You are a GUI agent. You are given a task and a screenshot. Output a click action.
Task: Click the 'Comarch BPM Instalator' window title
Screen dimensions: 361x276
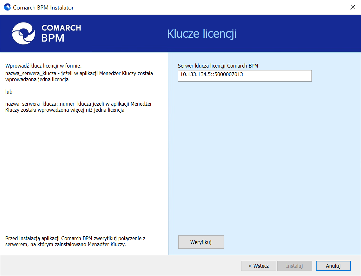pos(43,7)
